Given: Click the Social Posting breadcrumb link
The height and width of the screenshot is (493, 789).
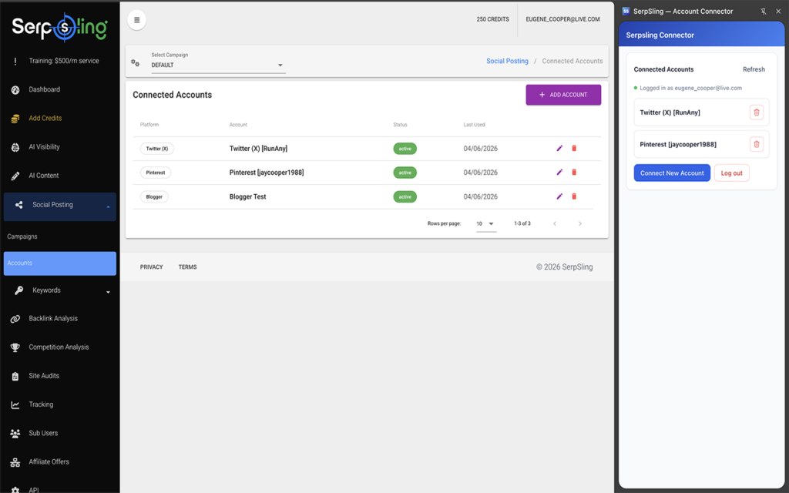Looking at the screenshot, I should pos(507,61).
